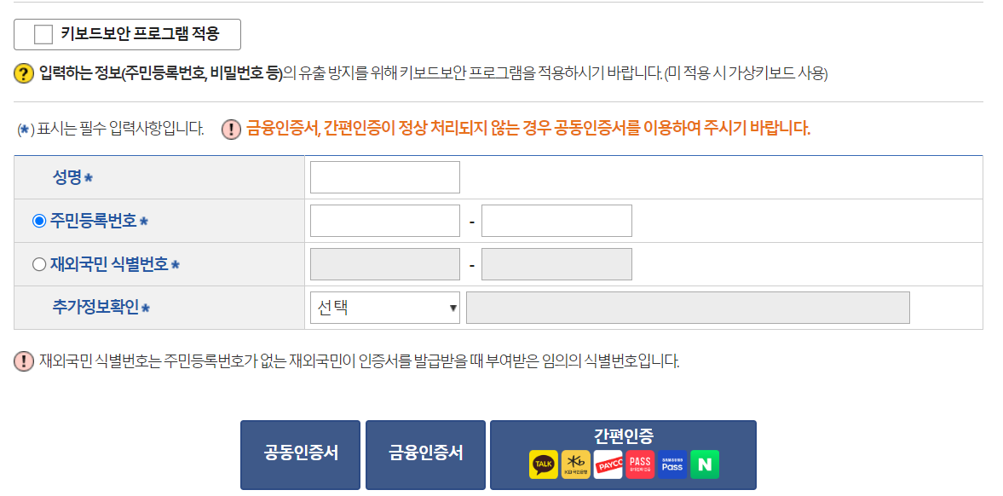Click inside the 성명 input field
Image resolution: width=1003 pixels, height=496 pixels.
coord(384,176)
